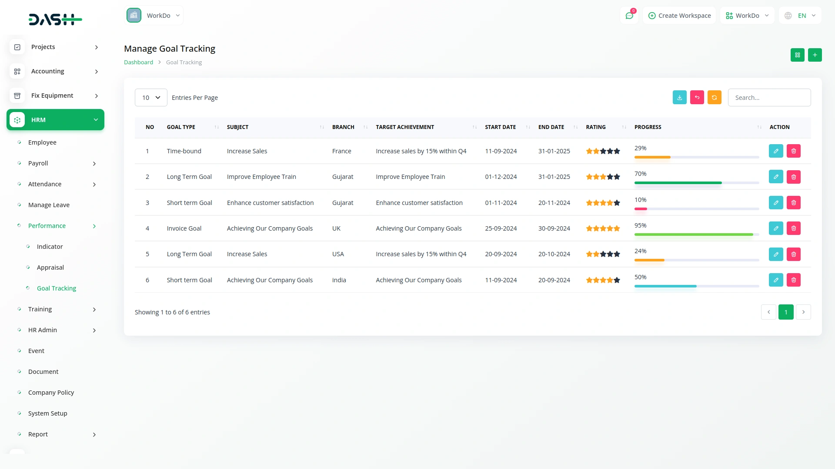Click the blue download export icon
The width and height of the screenshot is (835, 469).
679,97
